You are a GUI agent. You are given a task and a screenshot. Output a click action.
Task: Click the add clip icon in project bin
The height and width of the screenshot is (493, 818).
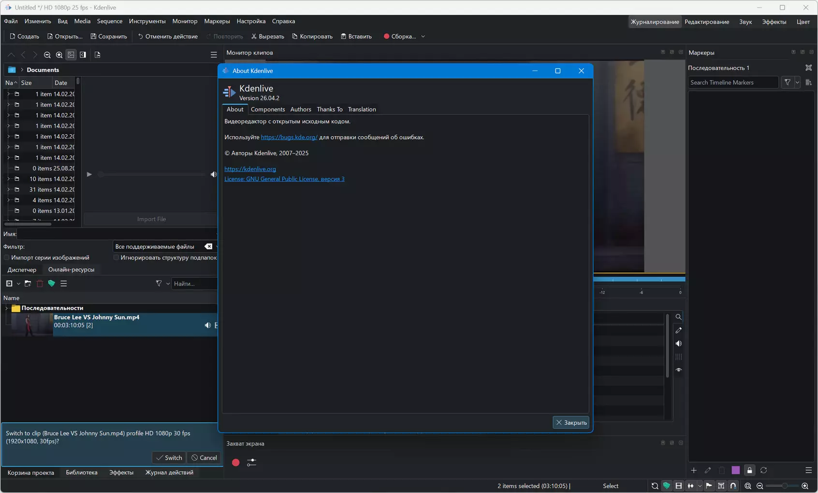[9, 284]
